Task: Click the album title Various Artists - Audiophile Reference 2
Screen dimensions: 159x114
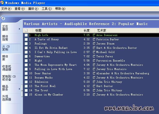Action: tap(86, 24)
